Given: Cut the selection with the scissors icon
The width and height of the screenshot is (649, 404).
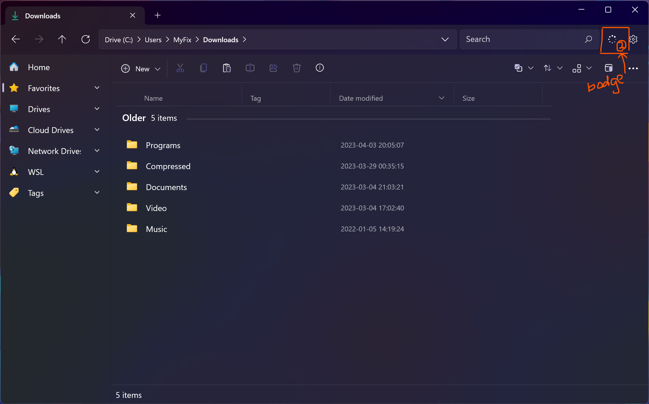Looking at the screenshot, I should pos(180,68).
